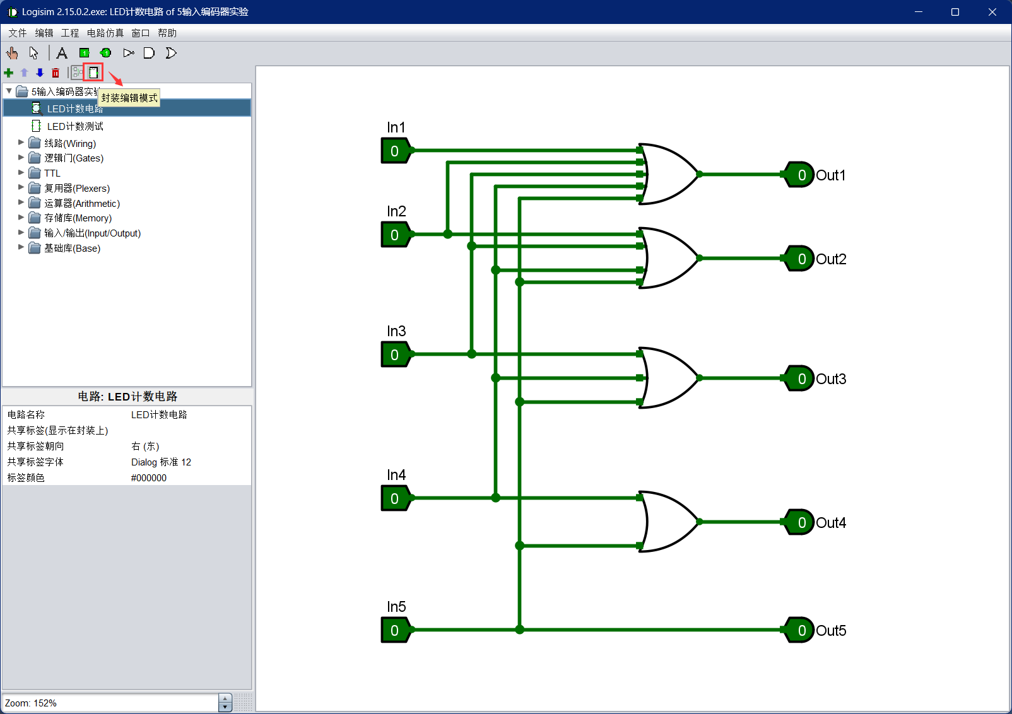Edit the 电路名称 value field
Viewport: 1012px width, 714px height.
coord(190,414)
